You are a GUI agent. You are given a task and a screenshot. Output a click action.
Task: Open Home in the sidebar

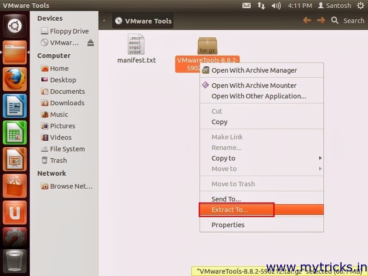point(55,68)
